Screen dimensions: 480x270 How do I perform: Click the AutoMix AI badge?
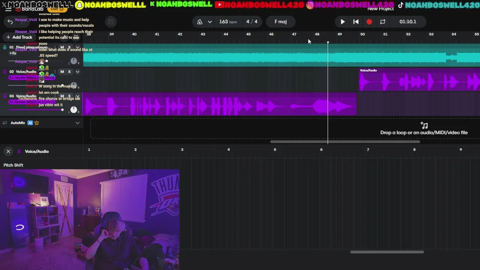tap(30, 123)
